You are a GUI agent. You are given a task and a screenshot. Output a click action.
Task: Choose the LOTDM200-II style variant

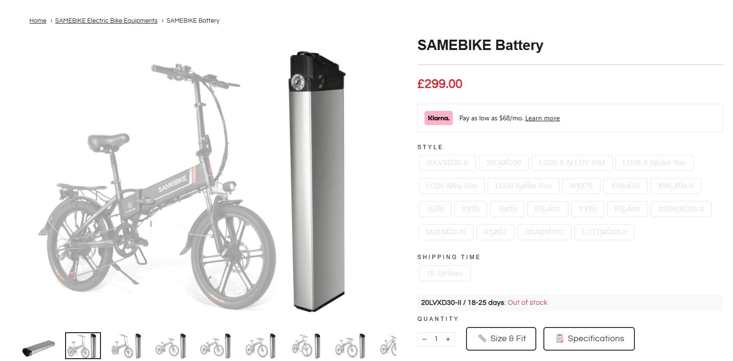click(604, 232)
